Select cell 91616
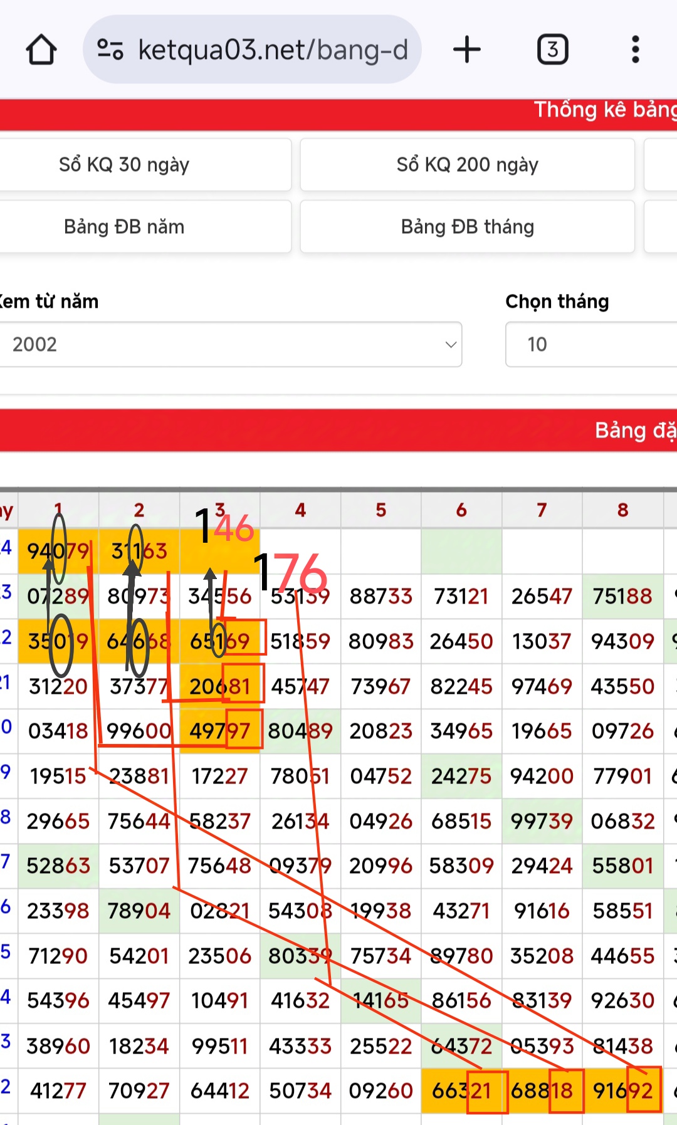The width and height of the screenshot is (677, 1125). tap(542, 911)
